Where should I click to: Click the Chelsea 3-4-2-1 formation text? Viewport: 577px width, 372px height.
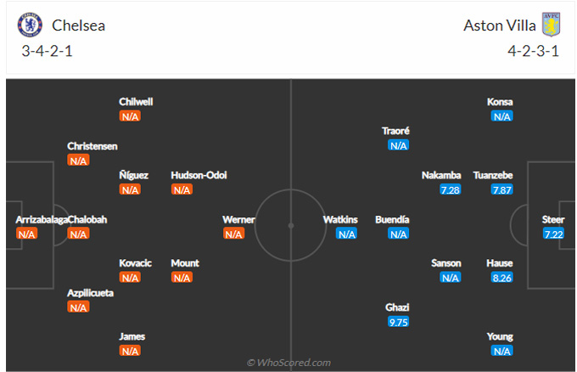pos(47,51)
